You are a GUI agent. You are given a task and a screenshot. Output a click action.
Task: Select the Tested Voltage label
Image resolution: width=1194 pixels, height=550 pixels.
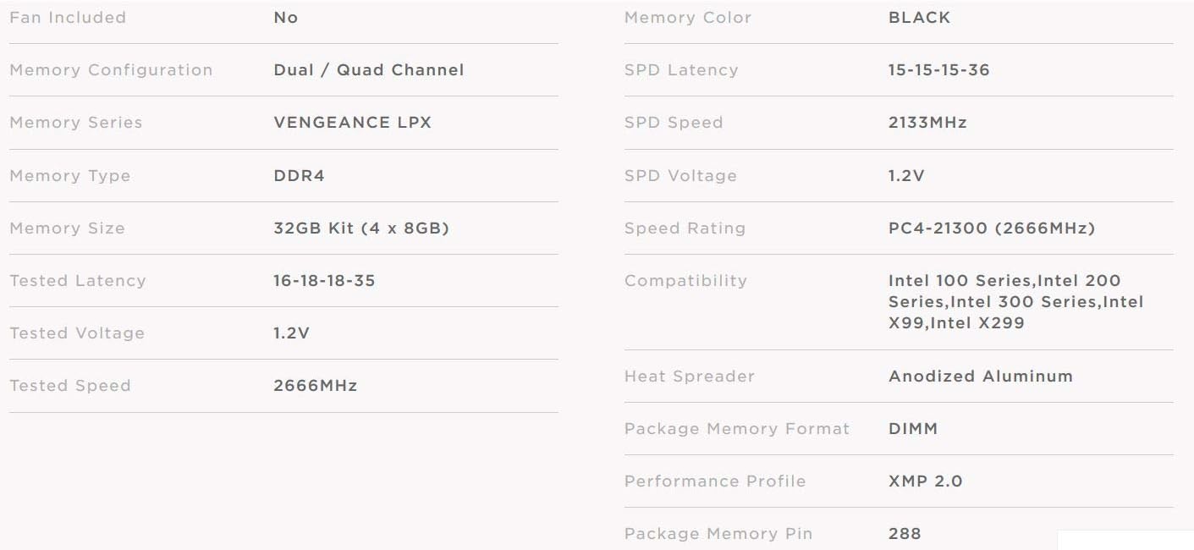click(x=77, y=333)
